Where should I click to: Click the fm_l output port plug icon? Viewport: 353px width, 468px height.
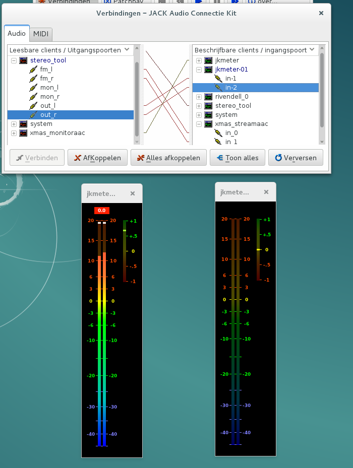tap(33, 70)
